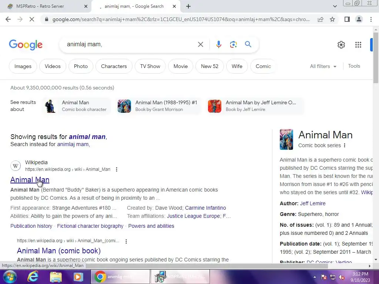Open Animal Man comic book character card
Screen dimensions: 379x284
[77, 106]
